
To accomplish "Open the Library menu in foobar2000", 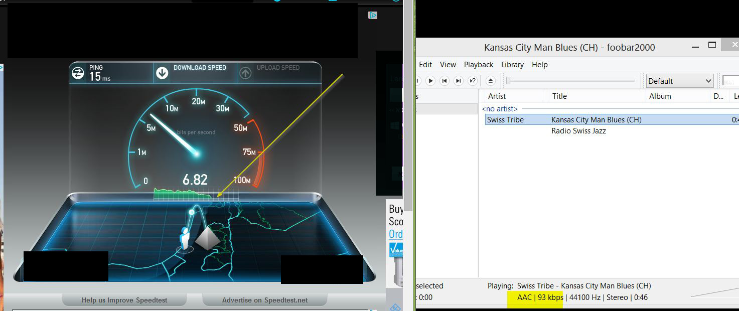I will 512,65.
